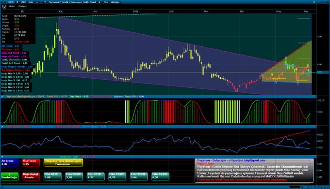Click the Fibo %100 4,22 button
This screenshot has height=189, width=330.
click(x=96, y=176)
